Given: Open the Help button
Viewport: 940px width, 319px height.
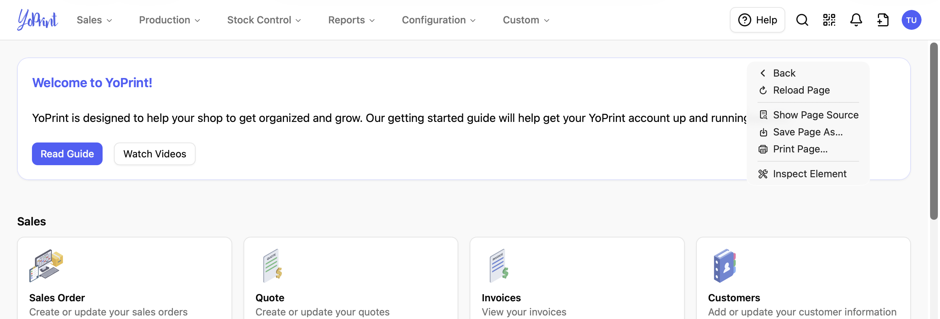Looking at the screenshot, I should (x=758, y=20).
